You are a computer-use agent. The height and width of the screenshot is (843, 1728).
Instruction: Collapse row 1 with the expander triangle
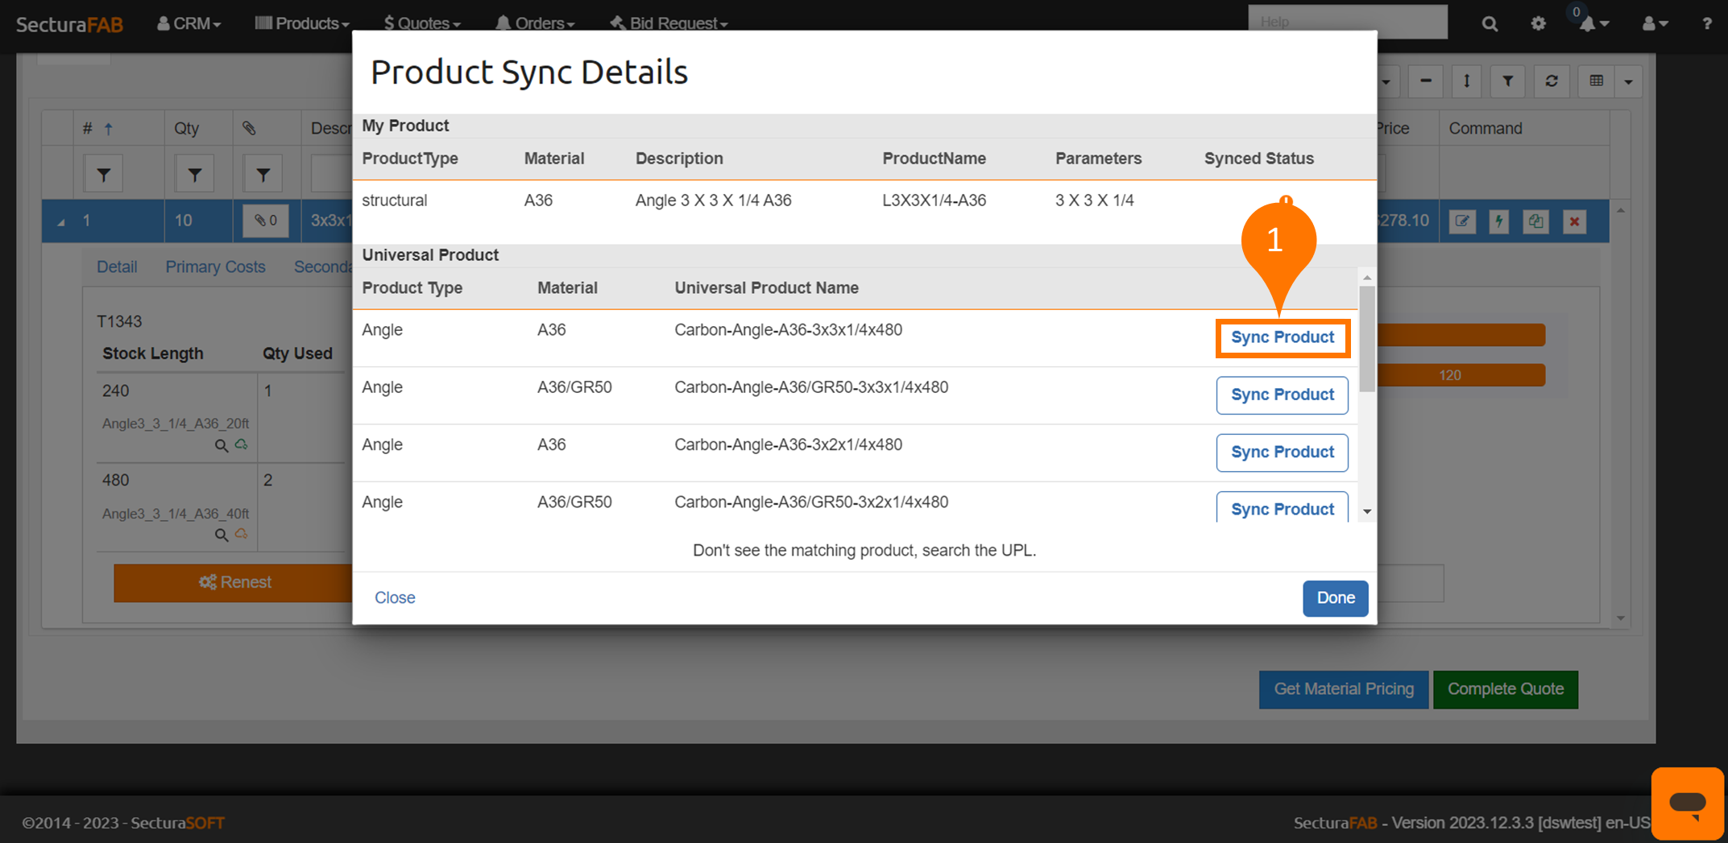click(61, 221)
